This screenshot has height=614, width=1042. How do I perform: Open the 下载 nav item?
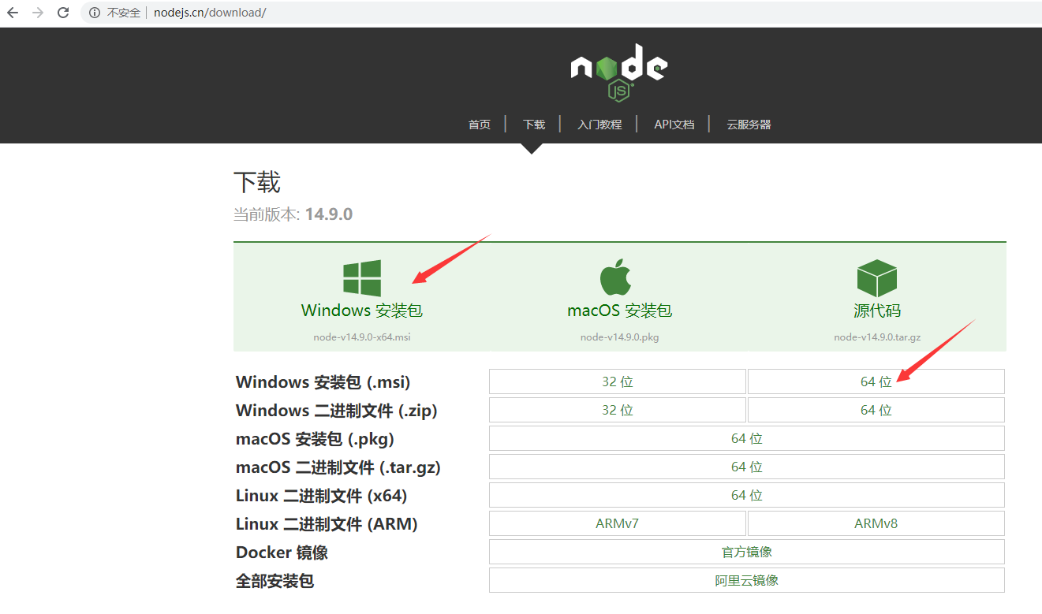tap(534, 125)
